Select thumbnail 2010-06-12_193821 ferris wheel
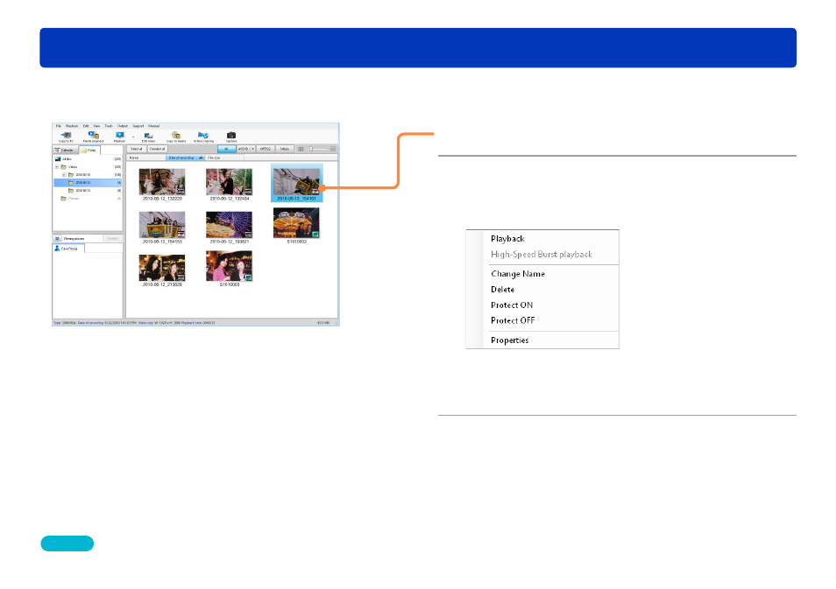Screen dimensions: 836x589 click(230, 227)
